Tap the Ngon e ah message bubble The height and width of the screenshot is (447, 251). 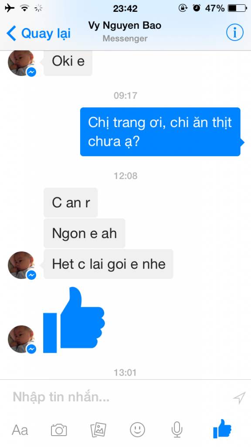pyautogui.click(x=84, y=233)
